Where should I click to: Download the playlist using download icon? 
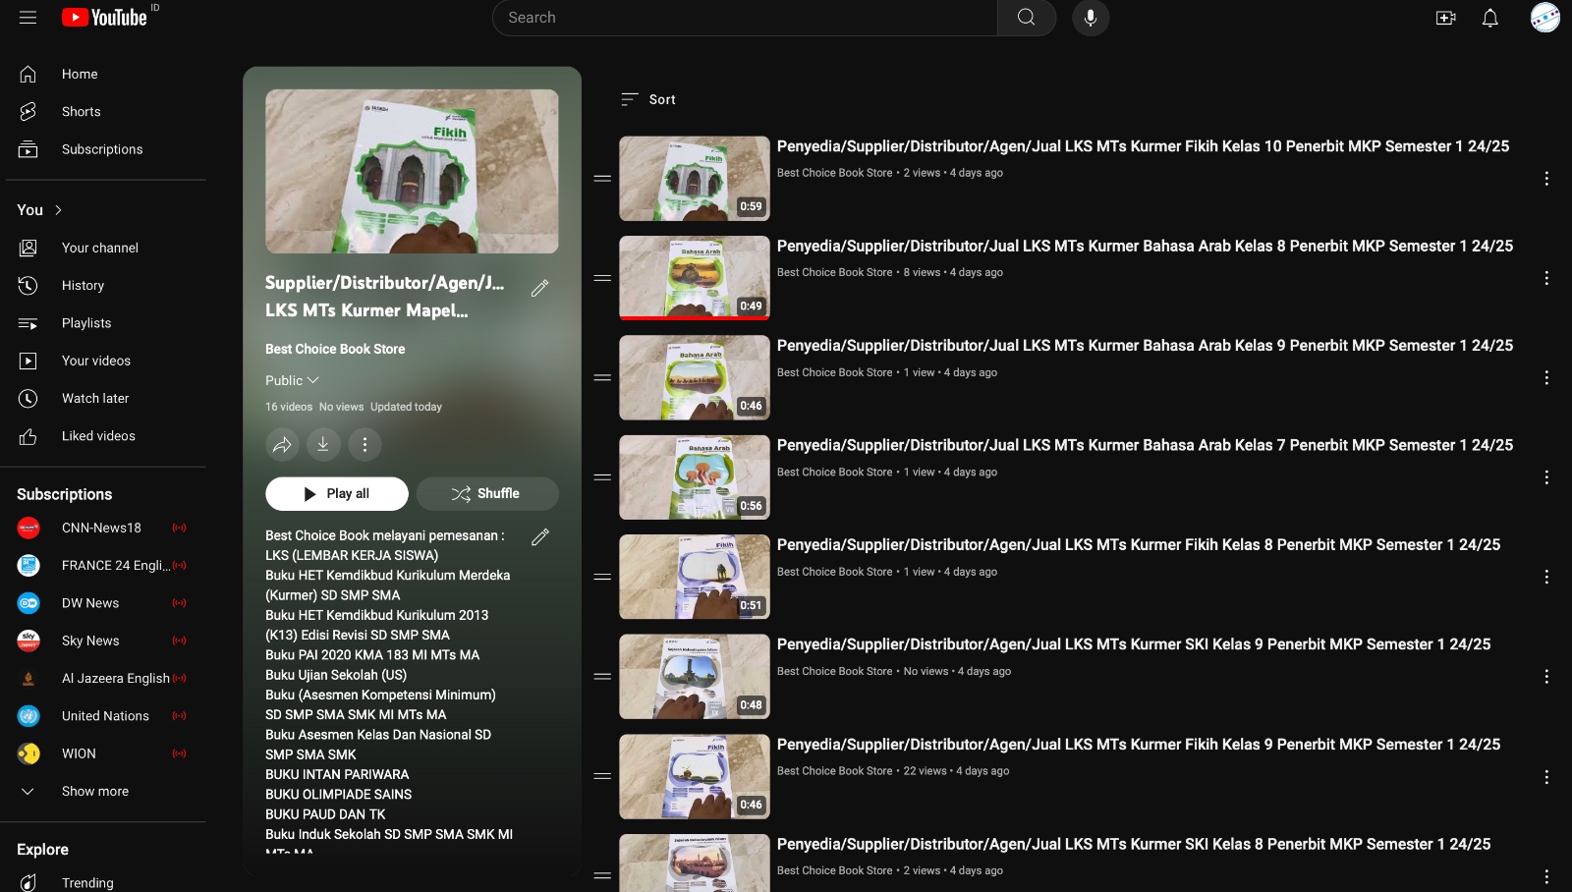click(x=323, y=445)
